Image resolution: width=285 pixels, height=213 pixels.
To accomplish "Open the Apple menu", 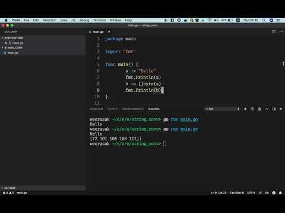I will point(6,20).
